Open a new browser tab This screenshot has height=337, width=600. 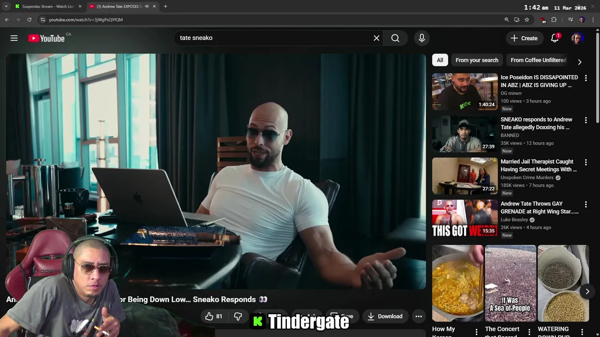click(x=165, y=7)
